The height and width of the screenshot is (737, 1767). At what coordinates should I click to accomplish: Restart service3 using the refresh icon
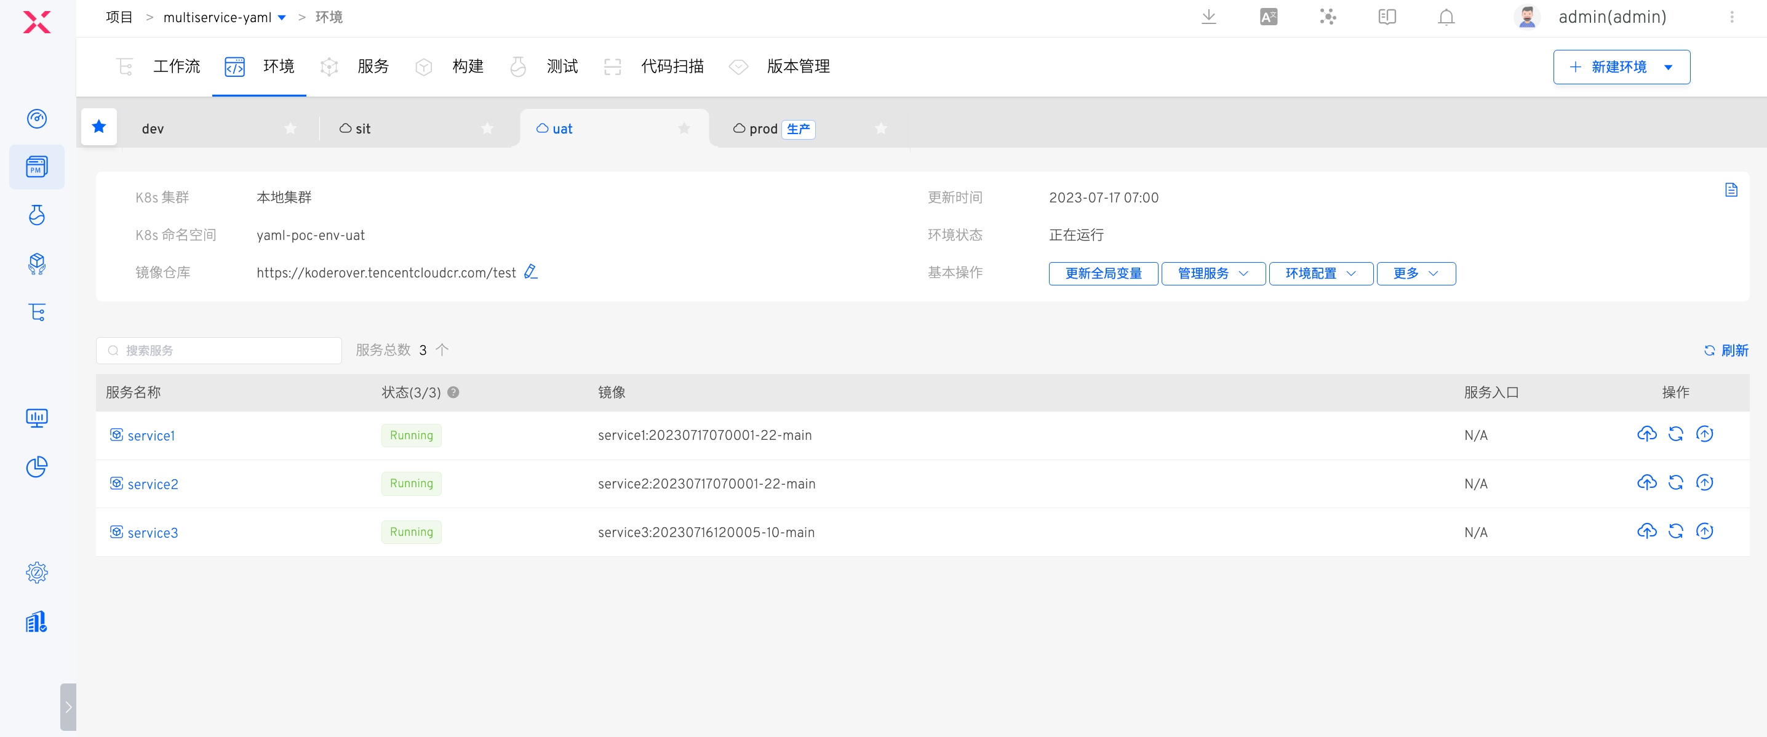pyautogui.click(x=1675, y=532)
